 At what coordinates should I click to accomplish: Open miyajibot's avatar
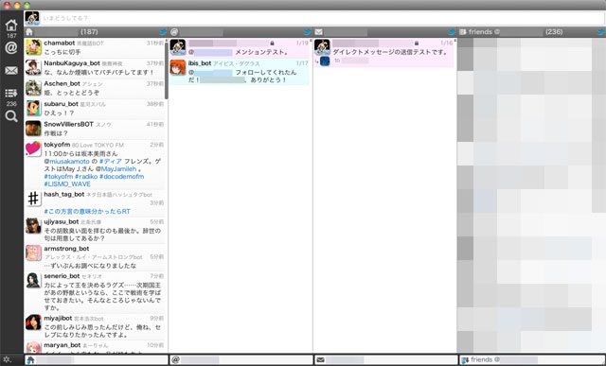34,322
